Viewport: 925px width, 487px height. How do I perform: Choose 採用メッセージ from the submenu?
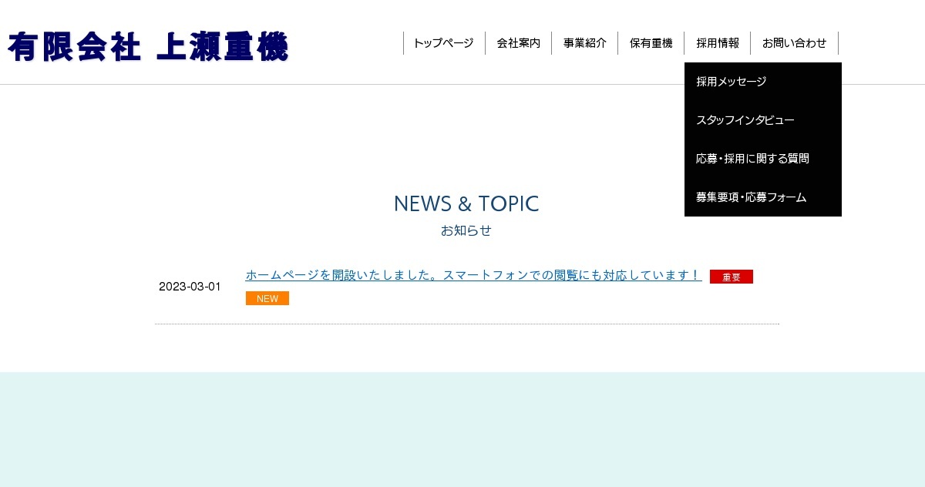[731, 82]
